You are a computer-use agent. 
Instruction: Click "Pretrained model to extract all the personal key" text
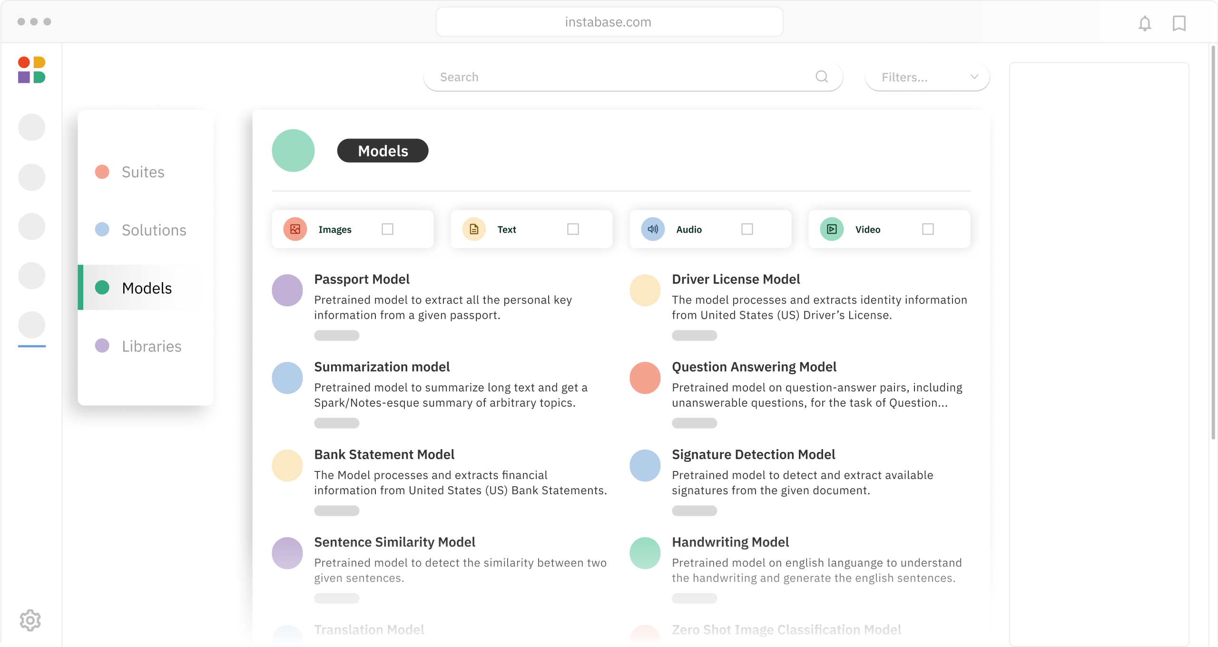(443, 300)
